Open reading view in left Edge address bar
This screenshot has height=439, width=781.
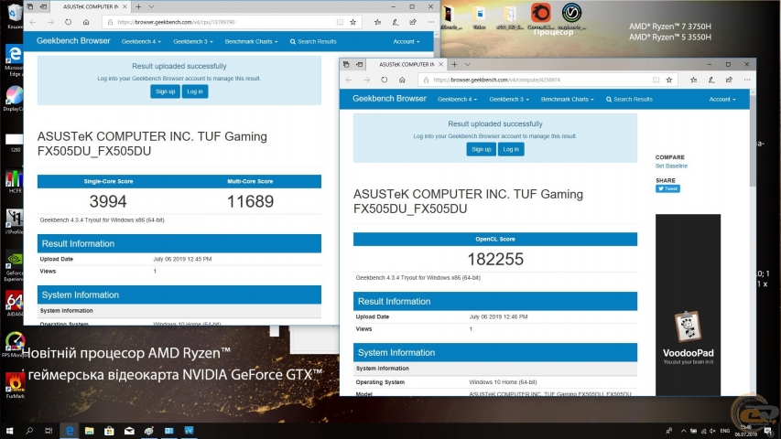click(x=340, y=22)
